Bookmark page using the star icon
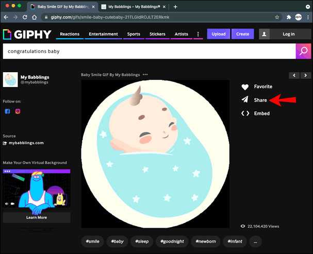The width and height of the screenshot is (313, 254). click(x=277, y=17)
